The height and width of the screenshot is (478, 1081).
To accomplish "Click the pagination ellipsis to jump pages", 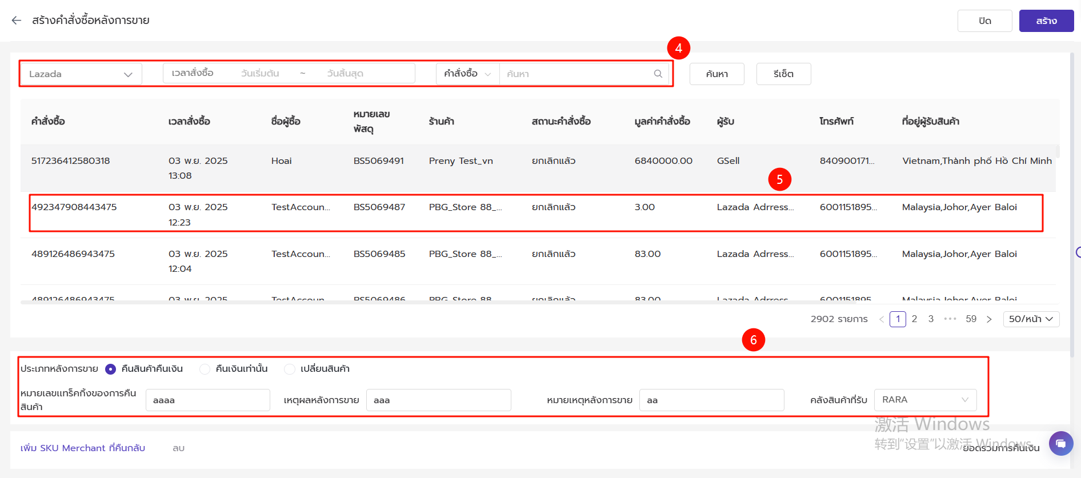I will tap(950, 319).
